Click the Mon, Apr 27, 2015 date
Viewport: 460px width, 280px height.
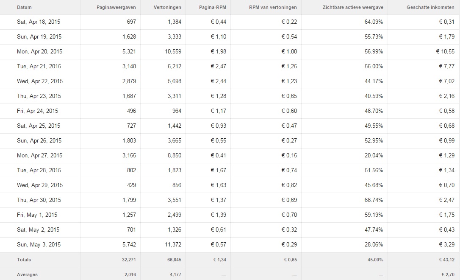pos(40,155)
